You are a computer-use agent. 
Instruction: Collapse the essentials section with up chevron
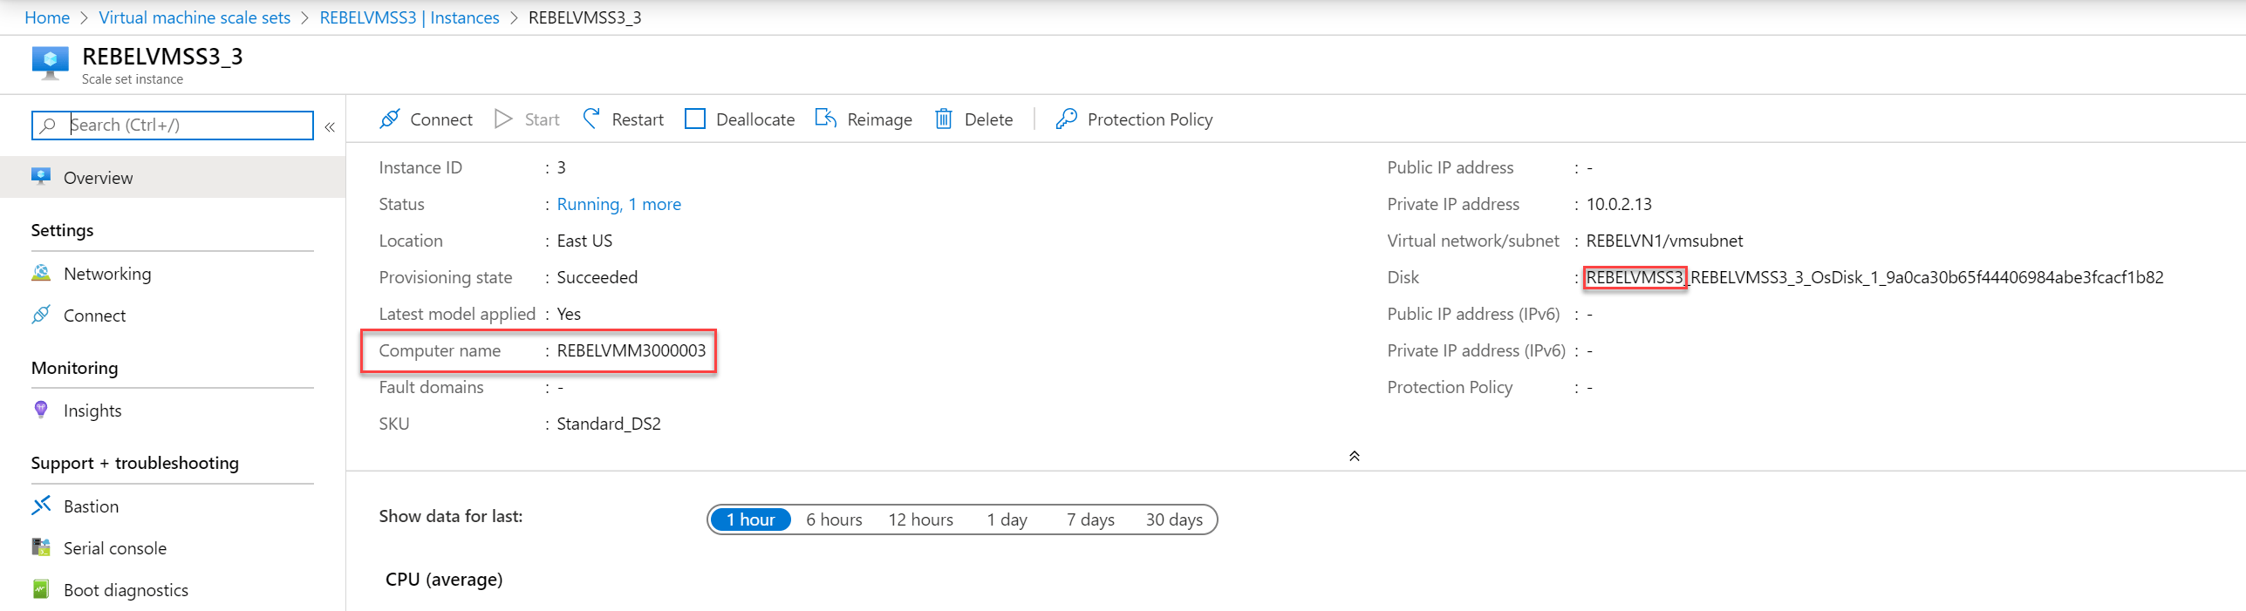pyautogui.click(x=1355, y=456)
